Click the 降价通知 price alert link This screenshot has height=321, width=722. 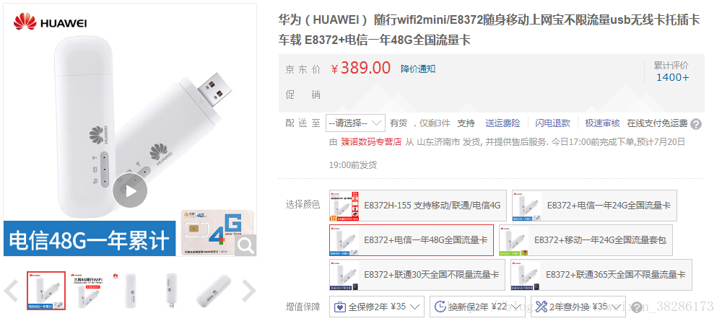tap(417, 69)
